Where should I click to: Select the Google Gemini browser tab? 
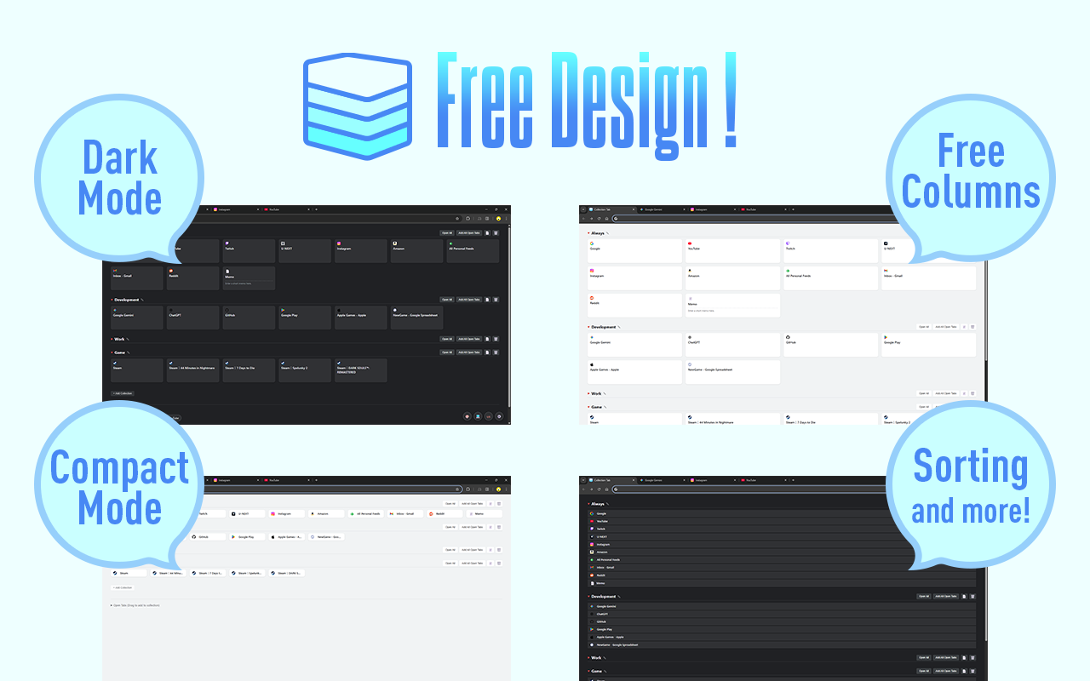tap(652, 209)
